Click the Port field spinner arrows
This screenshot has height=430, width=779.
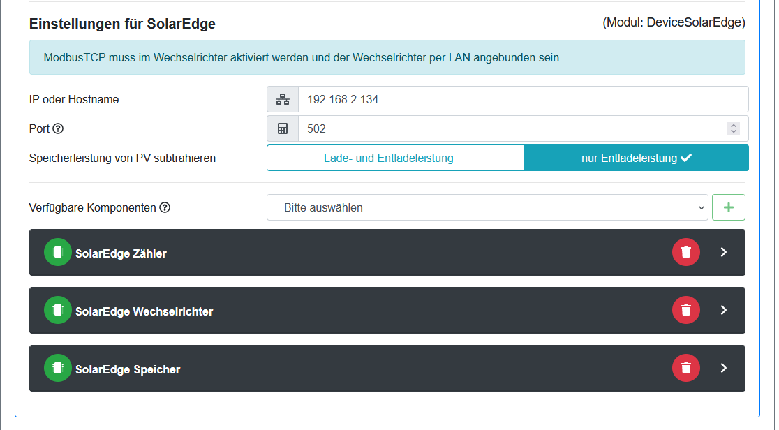(x=733, y=128)
